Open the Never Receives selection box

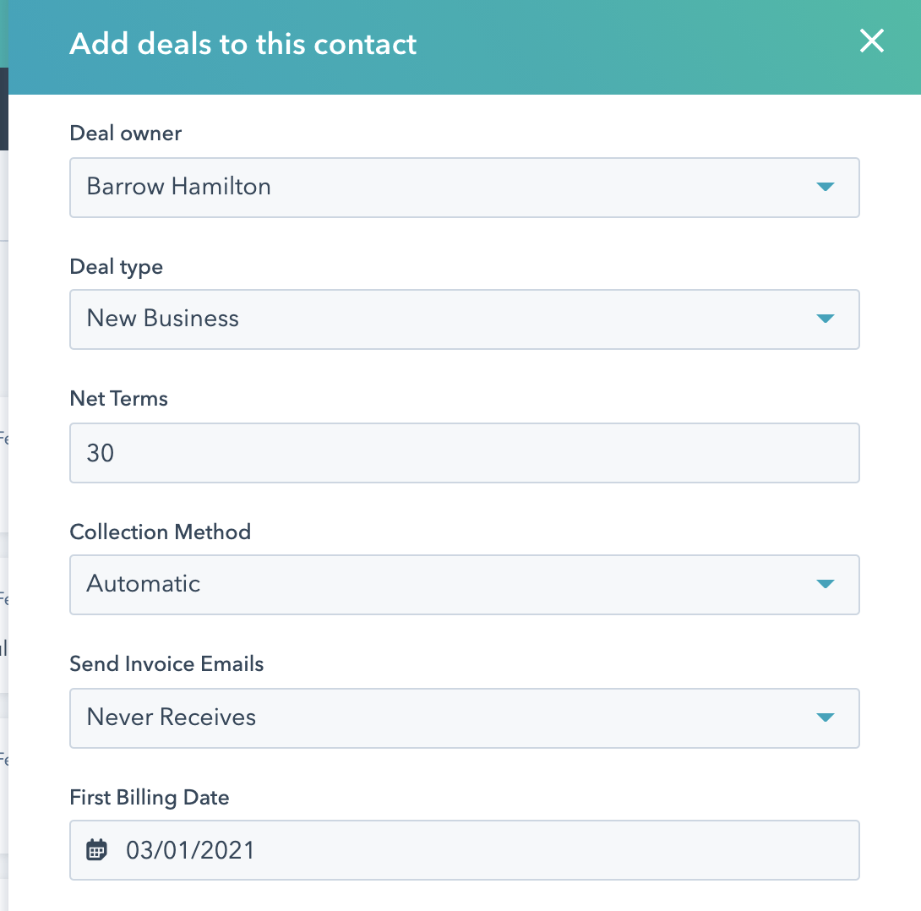click(422, 717)
